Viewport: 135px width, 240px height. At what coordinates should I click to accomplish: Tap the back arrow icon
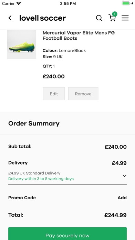click(10, 18)
